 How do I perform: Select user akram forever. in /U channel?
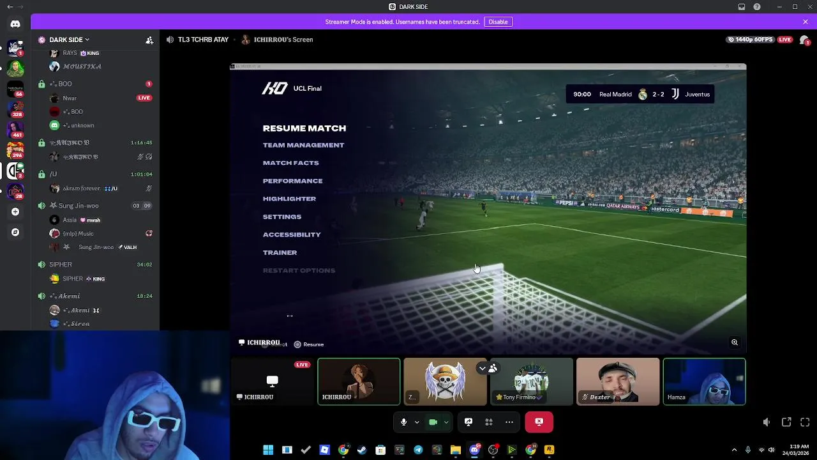[x=101, y=188]
